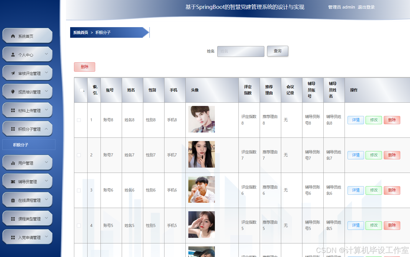Viewport: 410px width, 257px height.
Task: Click the batch 删除 button above table
Action: (x=85, y=67)
